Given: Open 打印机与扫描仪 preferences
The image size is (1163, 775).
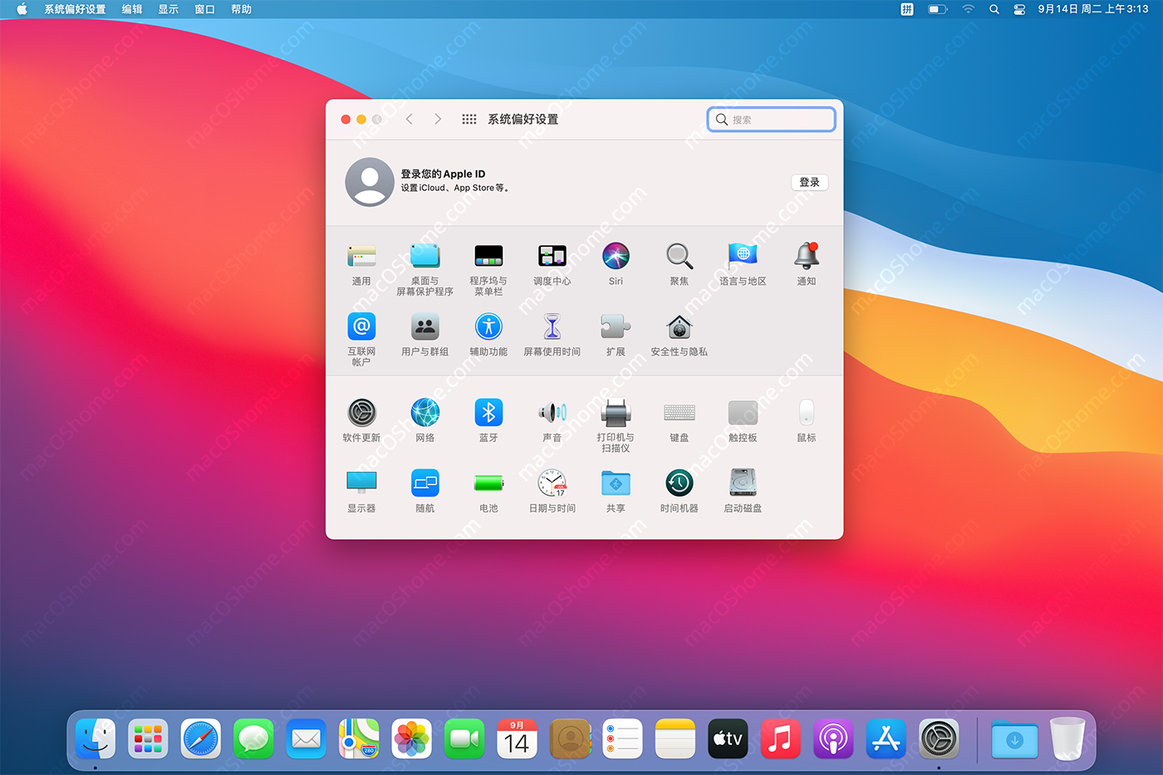Looking at the screenshot, I should click(x=616, y=412).
